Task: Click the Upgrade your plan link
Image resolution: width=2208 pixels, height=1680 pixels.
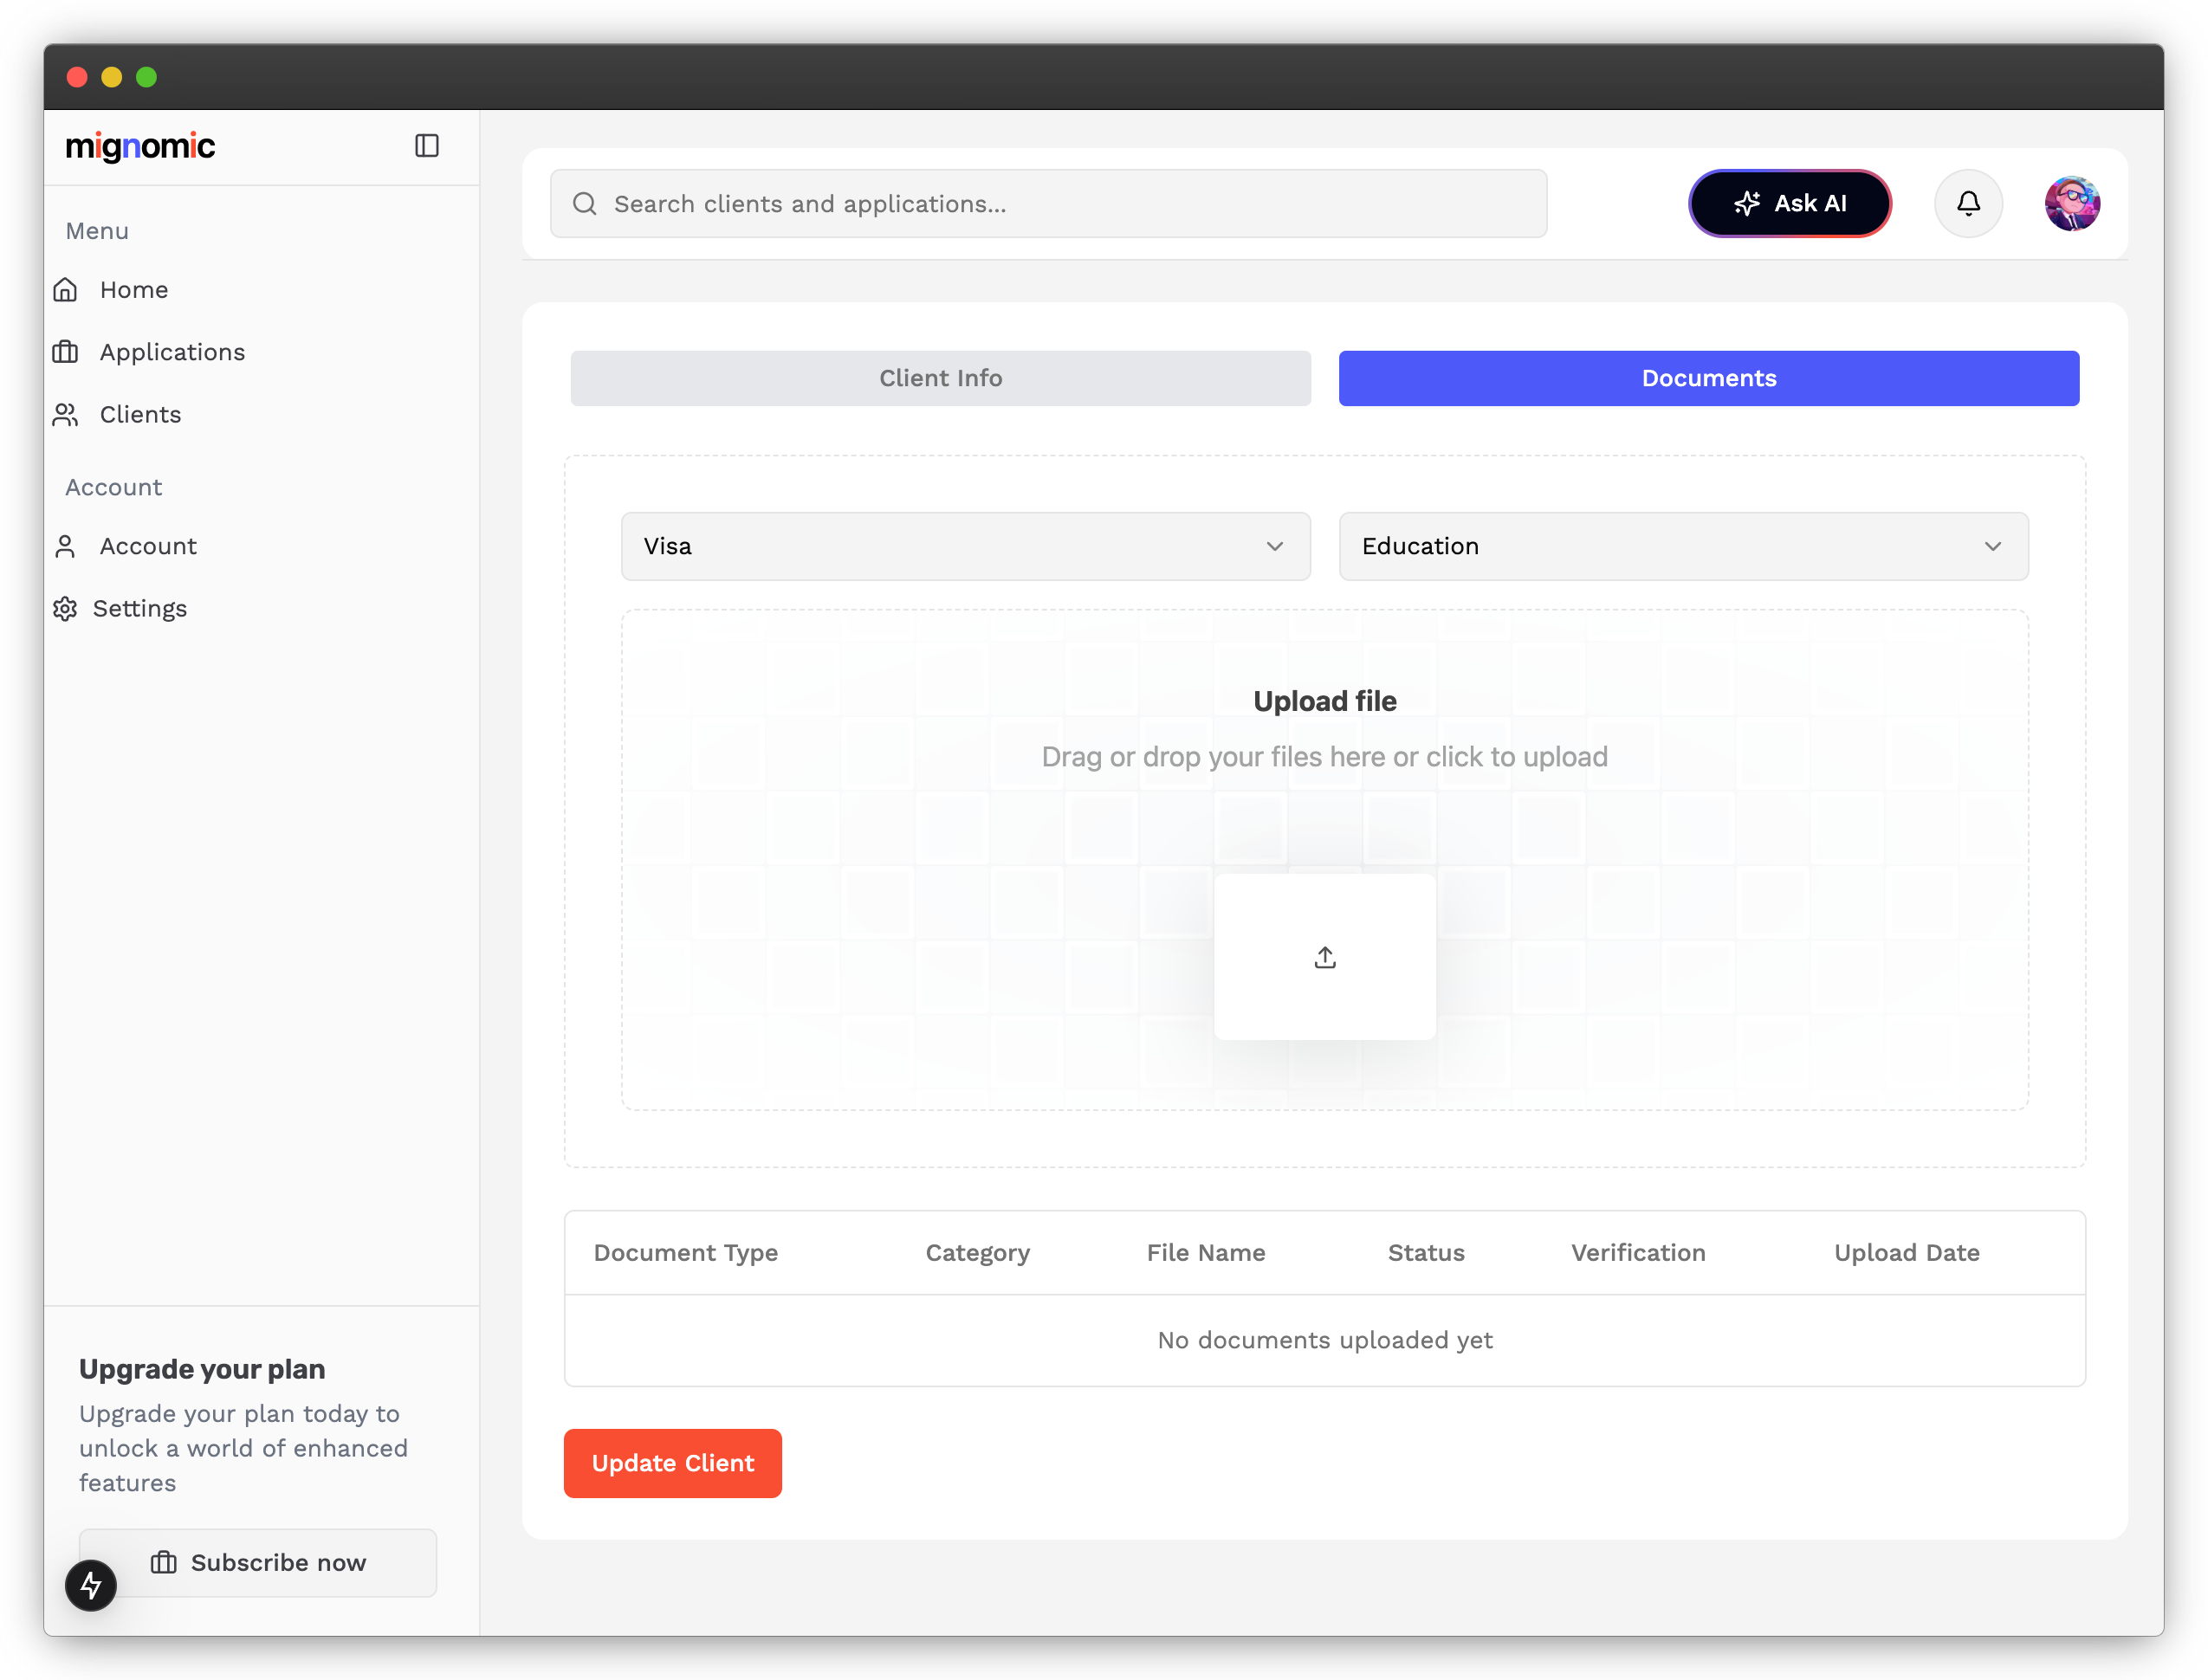Action: click(201, 1369)
